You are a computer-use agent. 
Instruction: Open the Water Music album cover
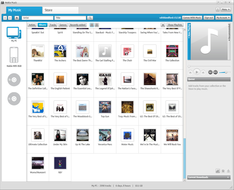[x=127, y=135]
